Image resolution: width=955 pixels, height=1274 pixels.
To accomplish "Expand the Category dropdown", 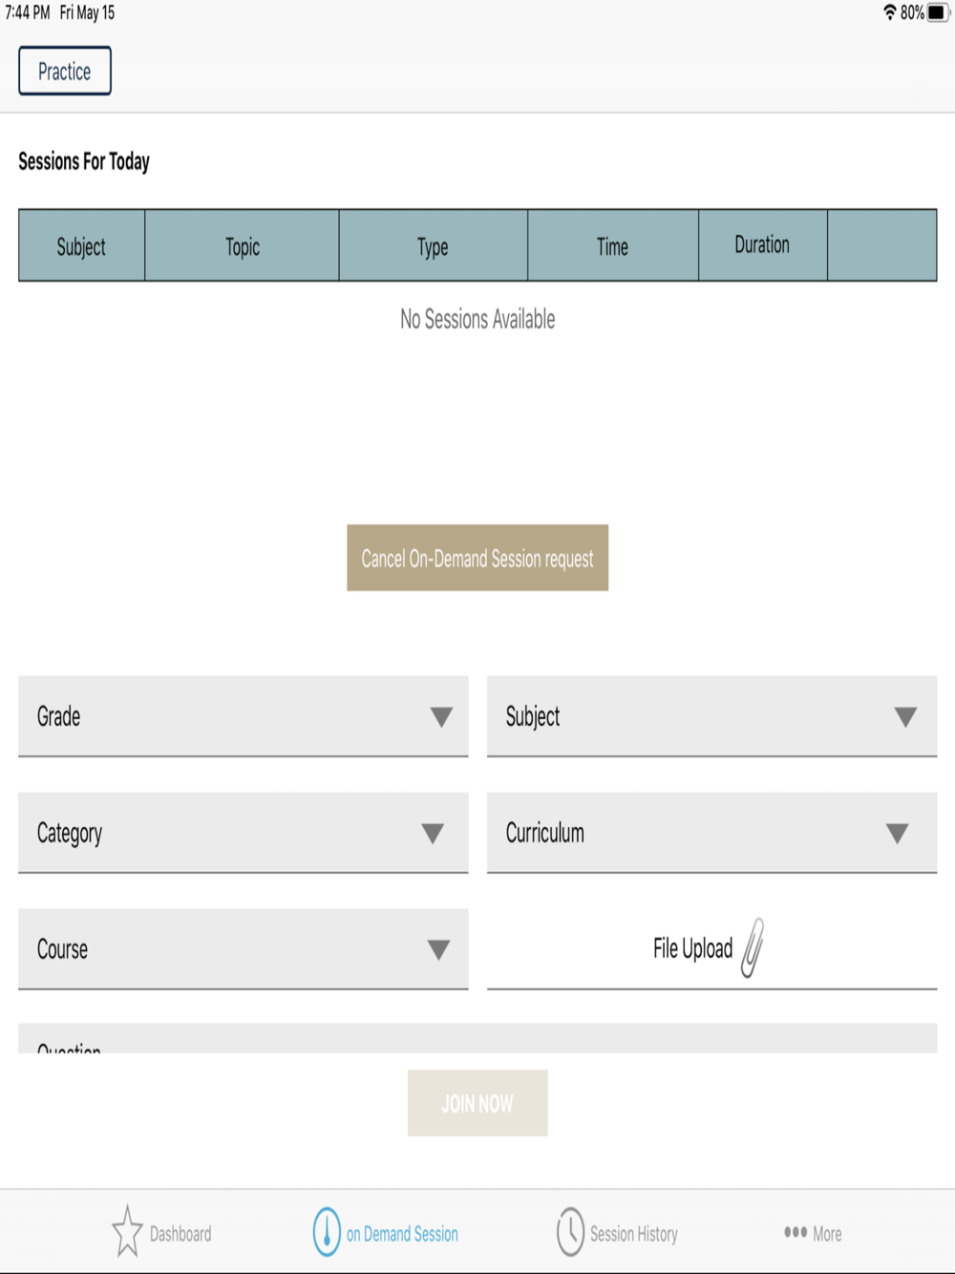I will (244, 833).
